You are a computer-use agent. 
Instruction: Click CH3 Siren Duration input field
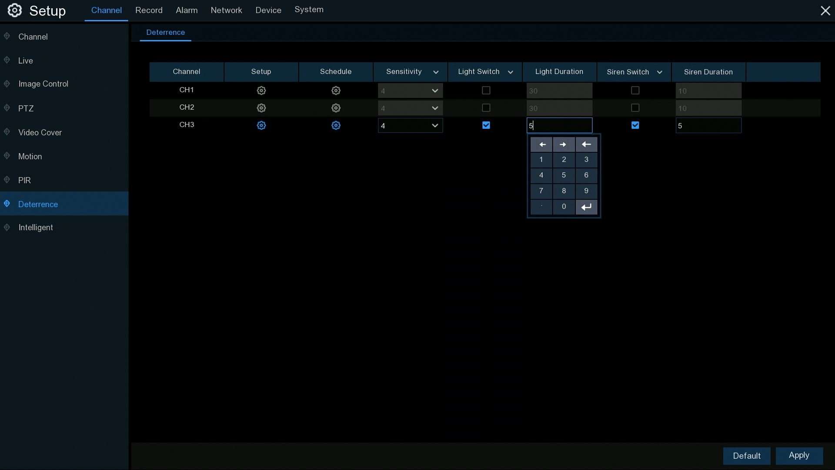pyautogui.click(x=708, y=126)
